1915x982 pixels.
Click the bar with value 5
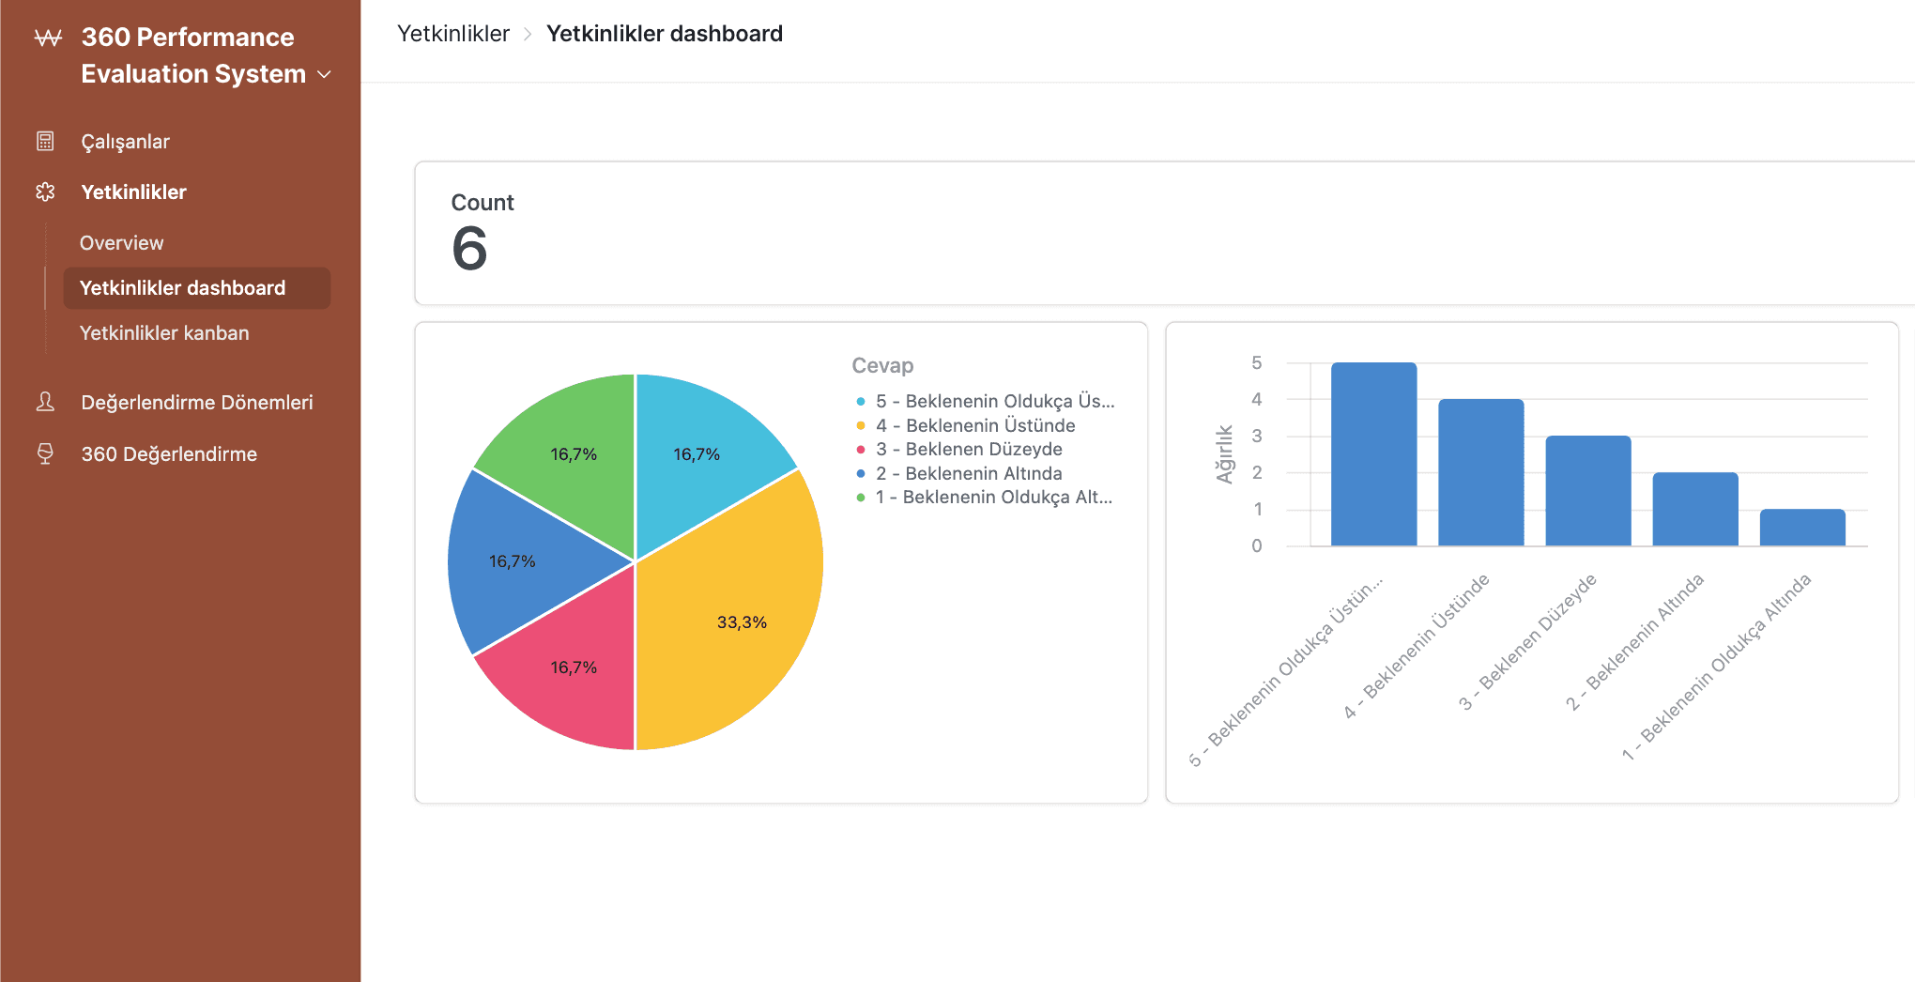pos(1373,454)
